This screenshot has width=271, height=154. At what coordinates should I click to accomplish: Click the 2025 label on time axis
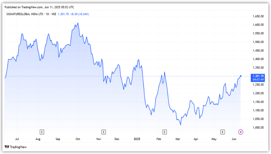[x=137, y=139]
